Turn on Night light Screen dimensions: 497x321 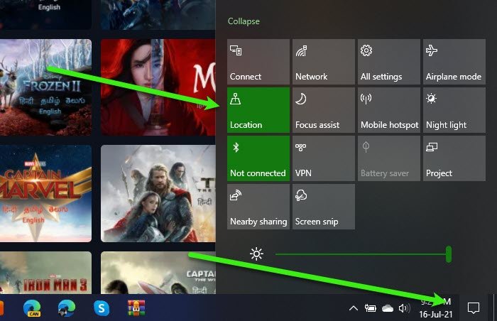[454, 110]
